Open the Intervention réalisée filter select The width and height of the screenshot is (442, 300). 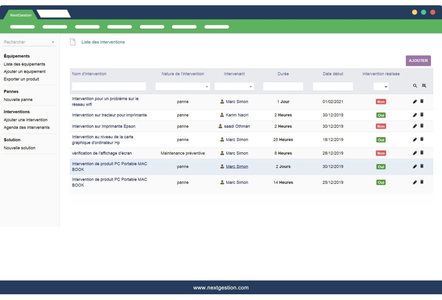(x=381, y=87)
